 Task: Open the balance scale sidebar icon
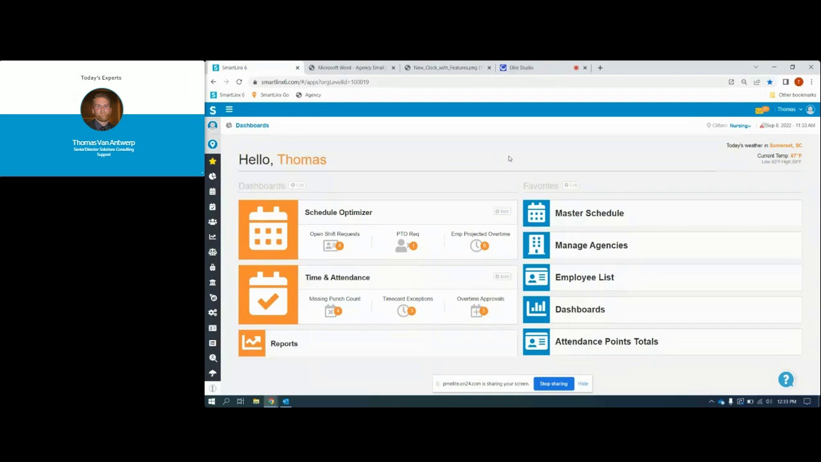point(212,252)
